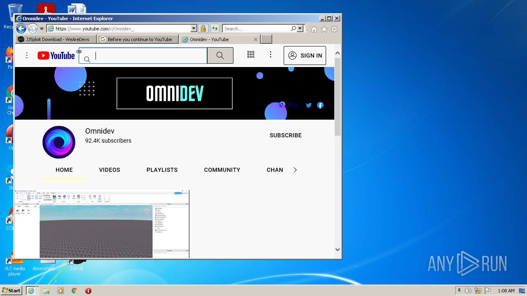Screen dimensions: 527x296
Task: Open the YouTube guide hamburger menu
Action: (27, 55)
